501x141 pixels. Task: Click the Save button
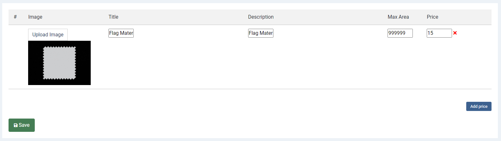tap(21, 125)
